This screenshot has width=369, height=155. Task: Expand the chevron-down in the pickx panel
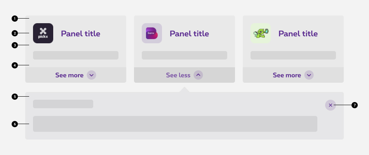tap(91, 75)
